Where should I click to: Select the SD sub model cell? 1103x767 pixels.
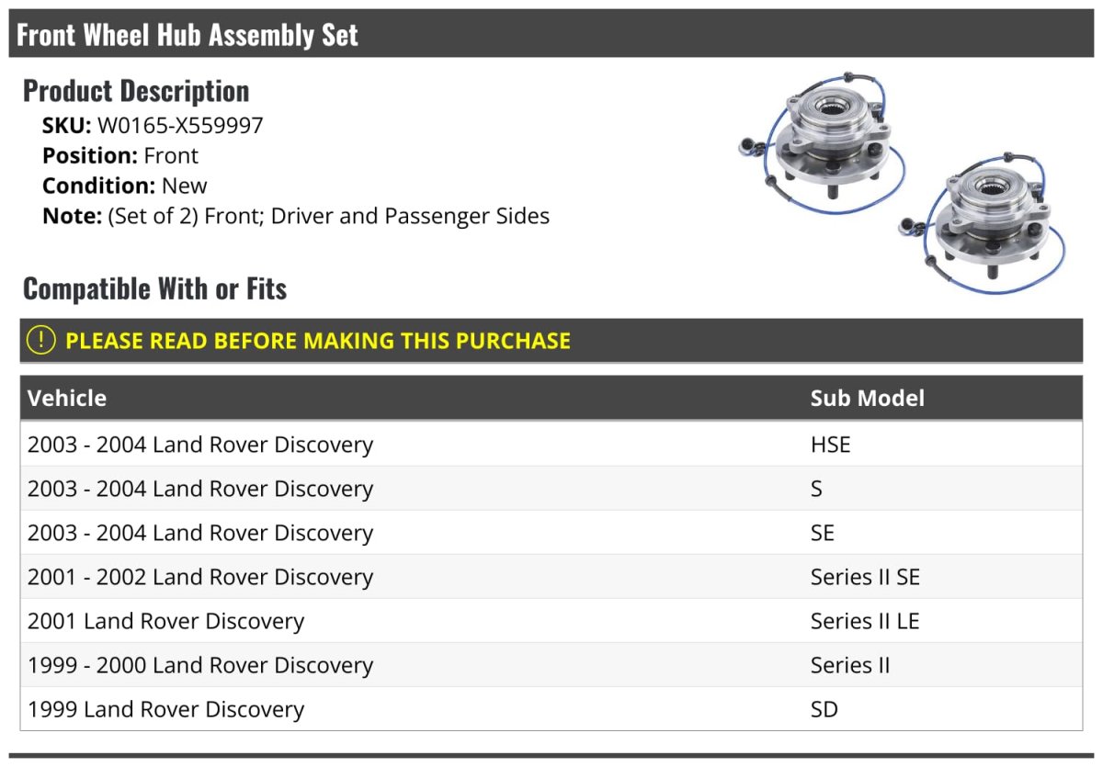tap(824, 709)
